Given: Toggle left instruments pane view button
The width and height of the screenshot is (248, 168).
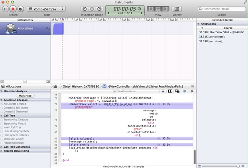Looking at the screenshot, I should click(151, 9).
